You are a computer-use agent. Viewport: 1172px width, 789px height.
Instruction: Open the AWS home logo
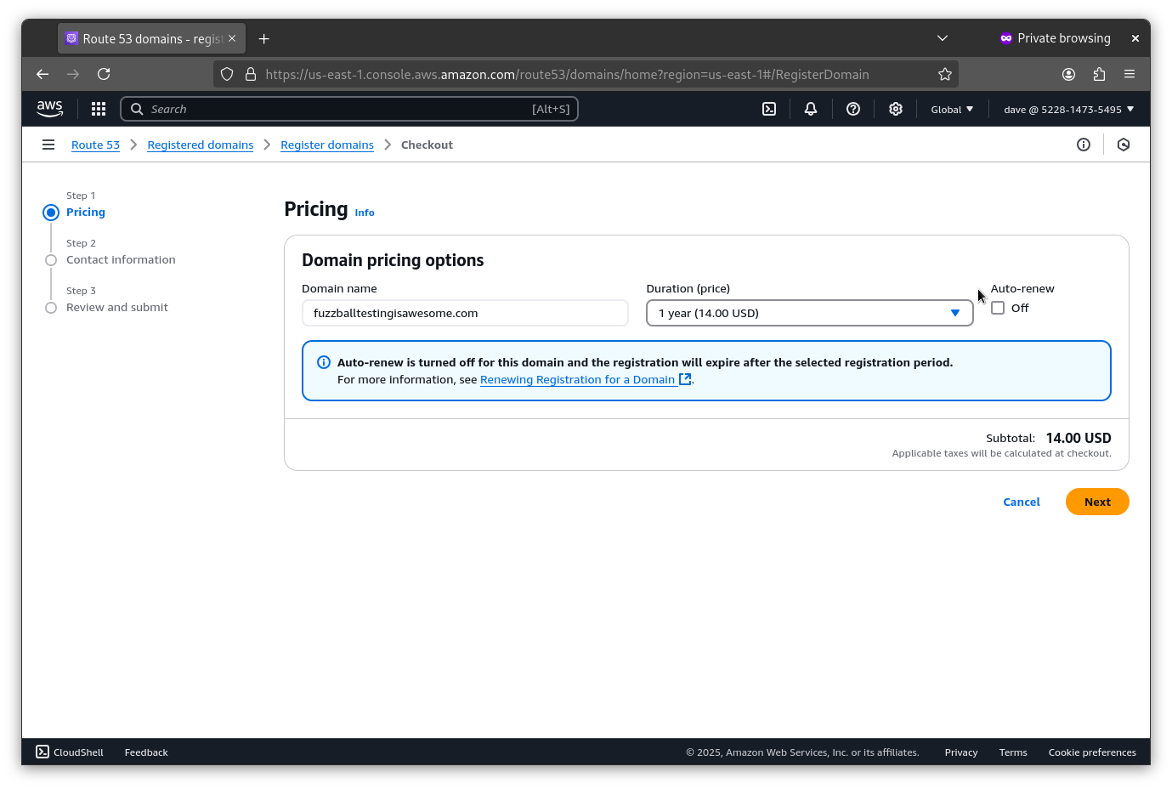[49, 109]
